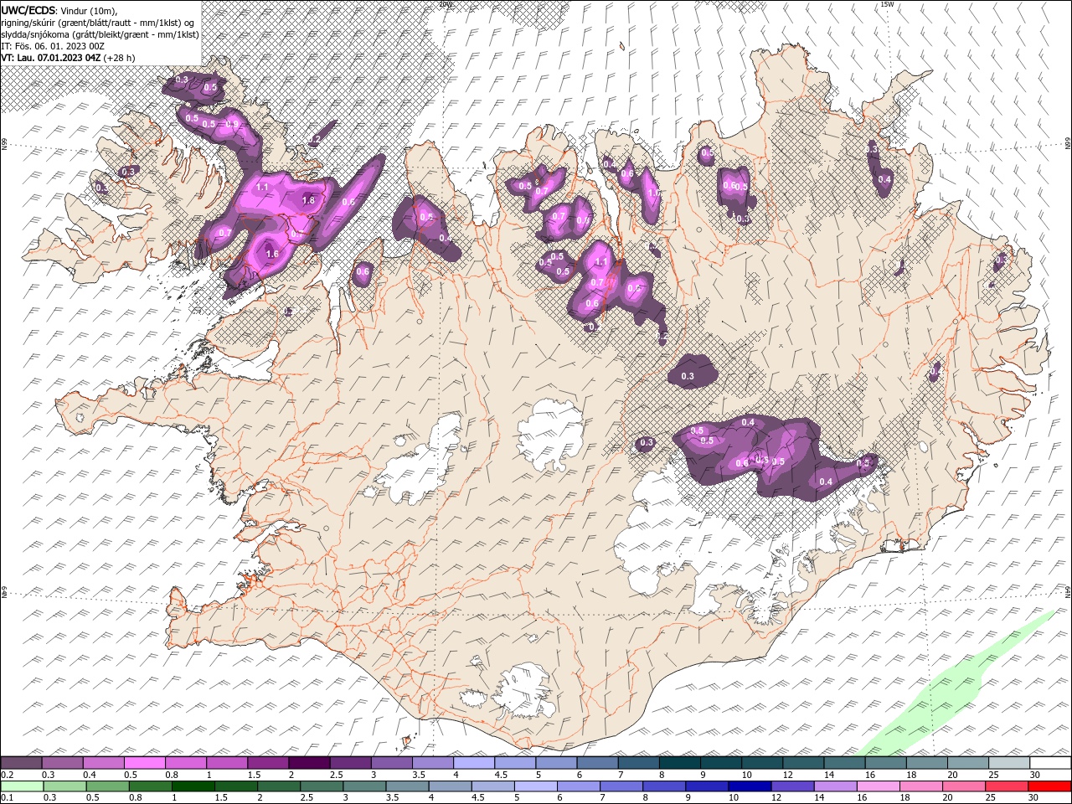Click the upper legend swatch starting at 0.3
This screenshot has height=804, width=1072.
(62, 763)
